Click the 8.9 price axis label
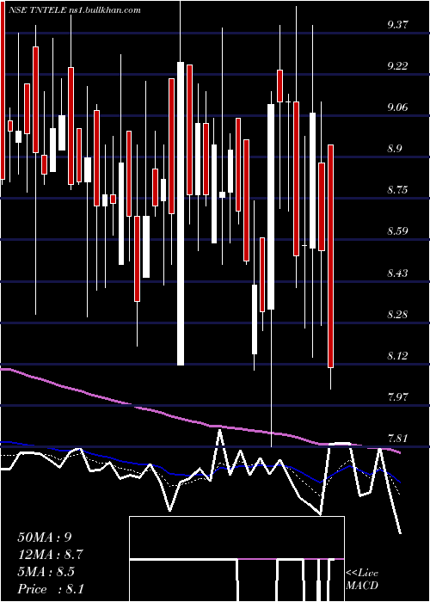Image resolution: width=430 pixels, height=602 pixels. pyautogui.click(x=395, y=149)
